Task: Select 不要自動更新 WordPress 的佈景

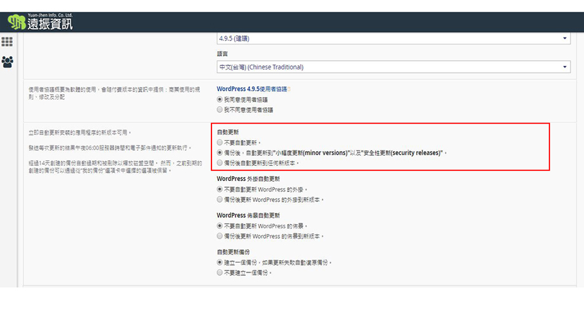Action: tap(220, 226)
